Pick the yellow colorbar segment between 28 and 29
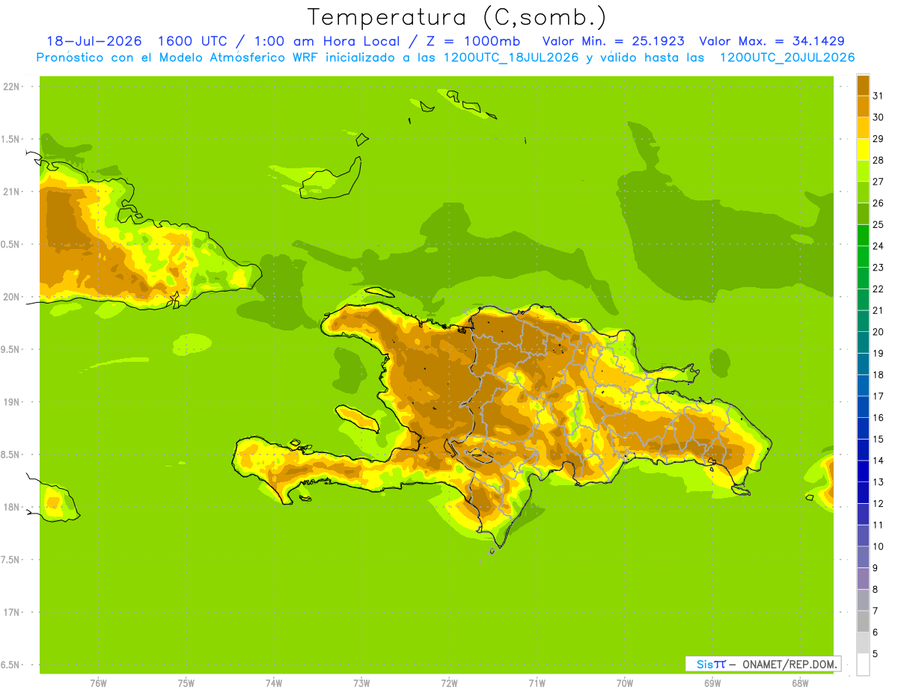The width and height of the screenshot is (898, 693). (x=863, y=150)
